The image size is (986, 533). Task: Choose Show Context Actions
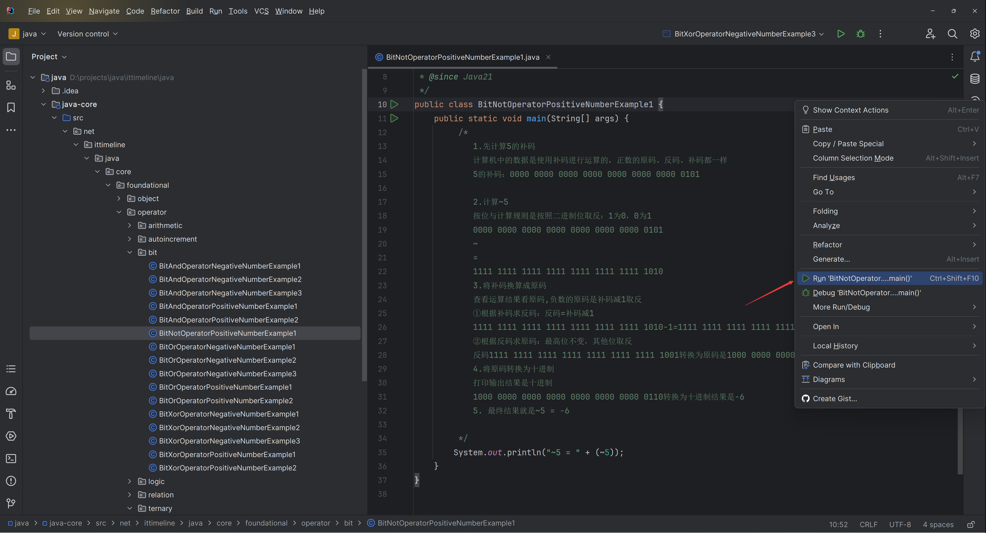[890, 110]
